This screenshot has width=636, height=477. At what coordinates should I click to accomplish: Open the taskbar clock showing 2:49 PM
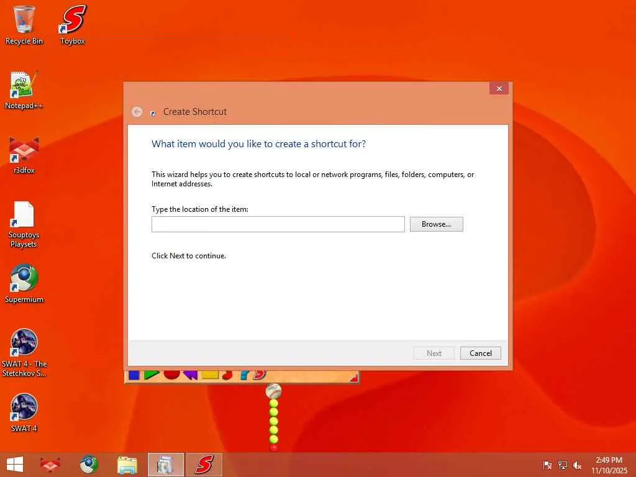pyautogui.click(x=609, y=465)
